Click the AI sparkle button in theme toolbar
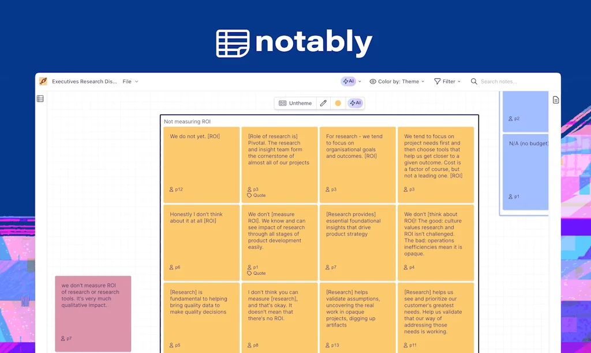591x353 pixels. pos(355,103)
